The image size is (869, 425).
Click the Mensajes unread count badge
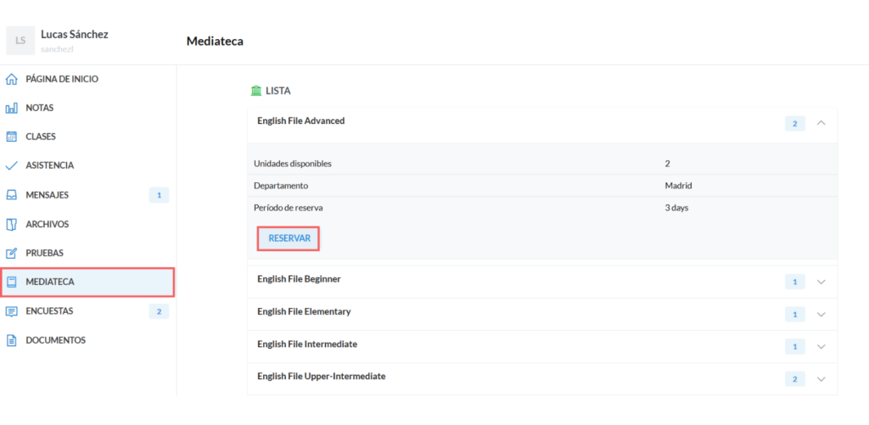pyautogui.click(x=159, y=195)
